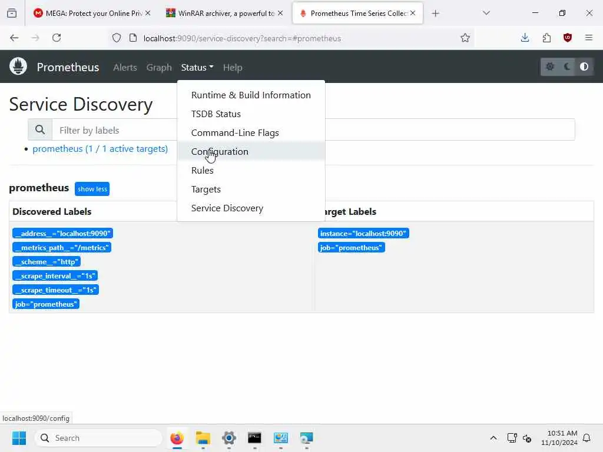
Task: Click discovered job="prometheus" label
Action: 46,304
